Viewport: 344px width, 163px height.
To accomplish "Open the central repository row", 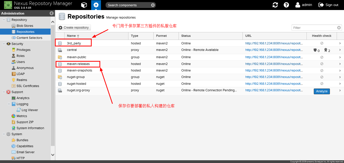I will pyautogui.click(x=199, y=50).
